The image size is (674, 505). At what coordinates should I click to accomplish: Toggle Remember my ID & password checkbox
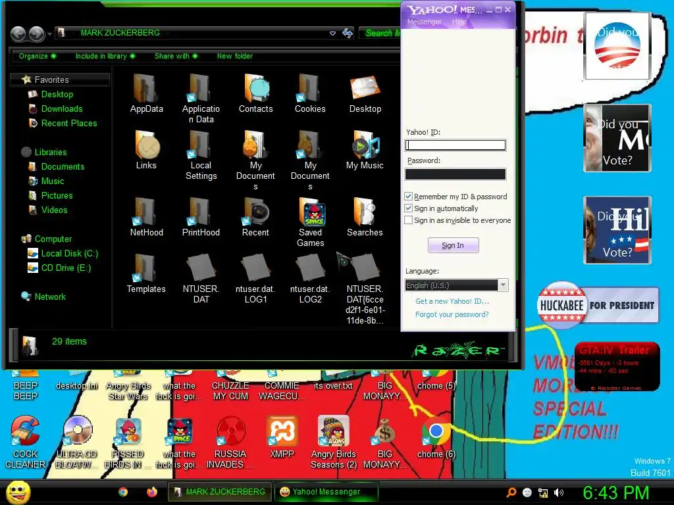point(408,196)
